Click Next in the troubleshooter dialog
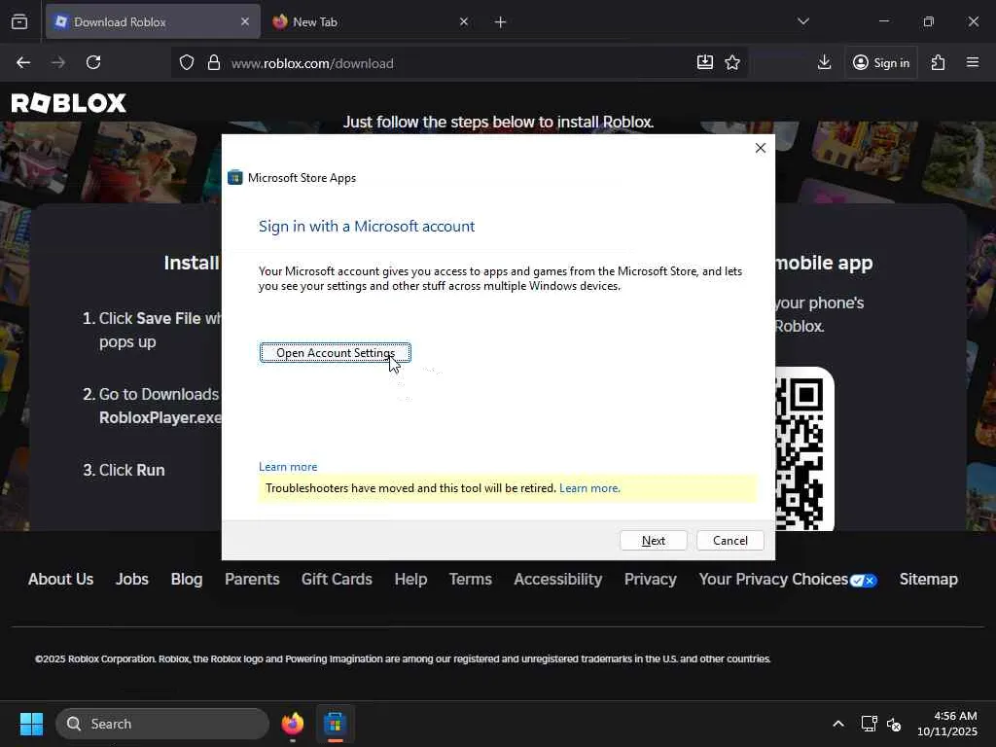996x747 pixels. (653, 541)
